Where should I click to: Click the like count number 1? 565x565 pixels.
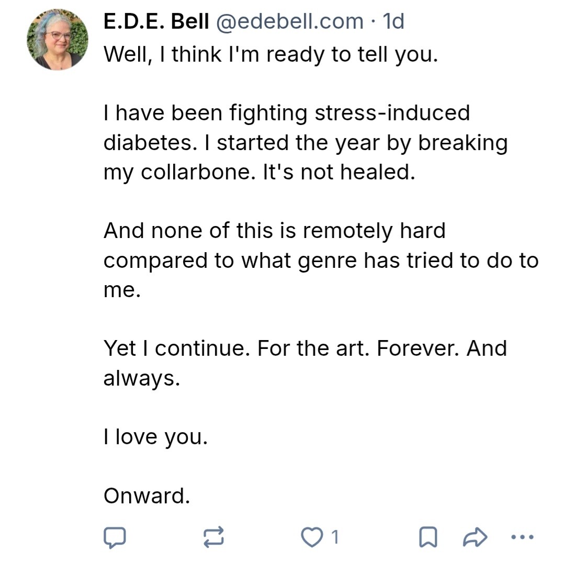(x=335, y=537)
